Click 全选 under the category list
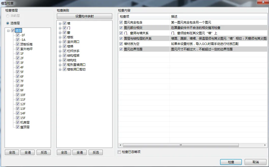This screenshot has width=269, height=167. [x=64, y=152]
